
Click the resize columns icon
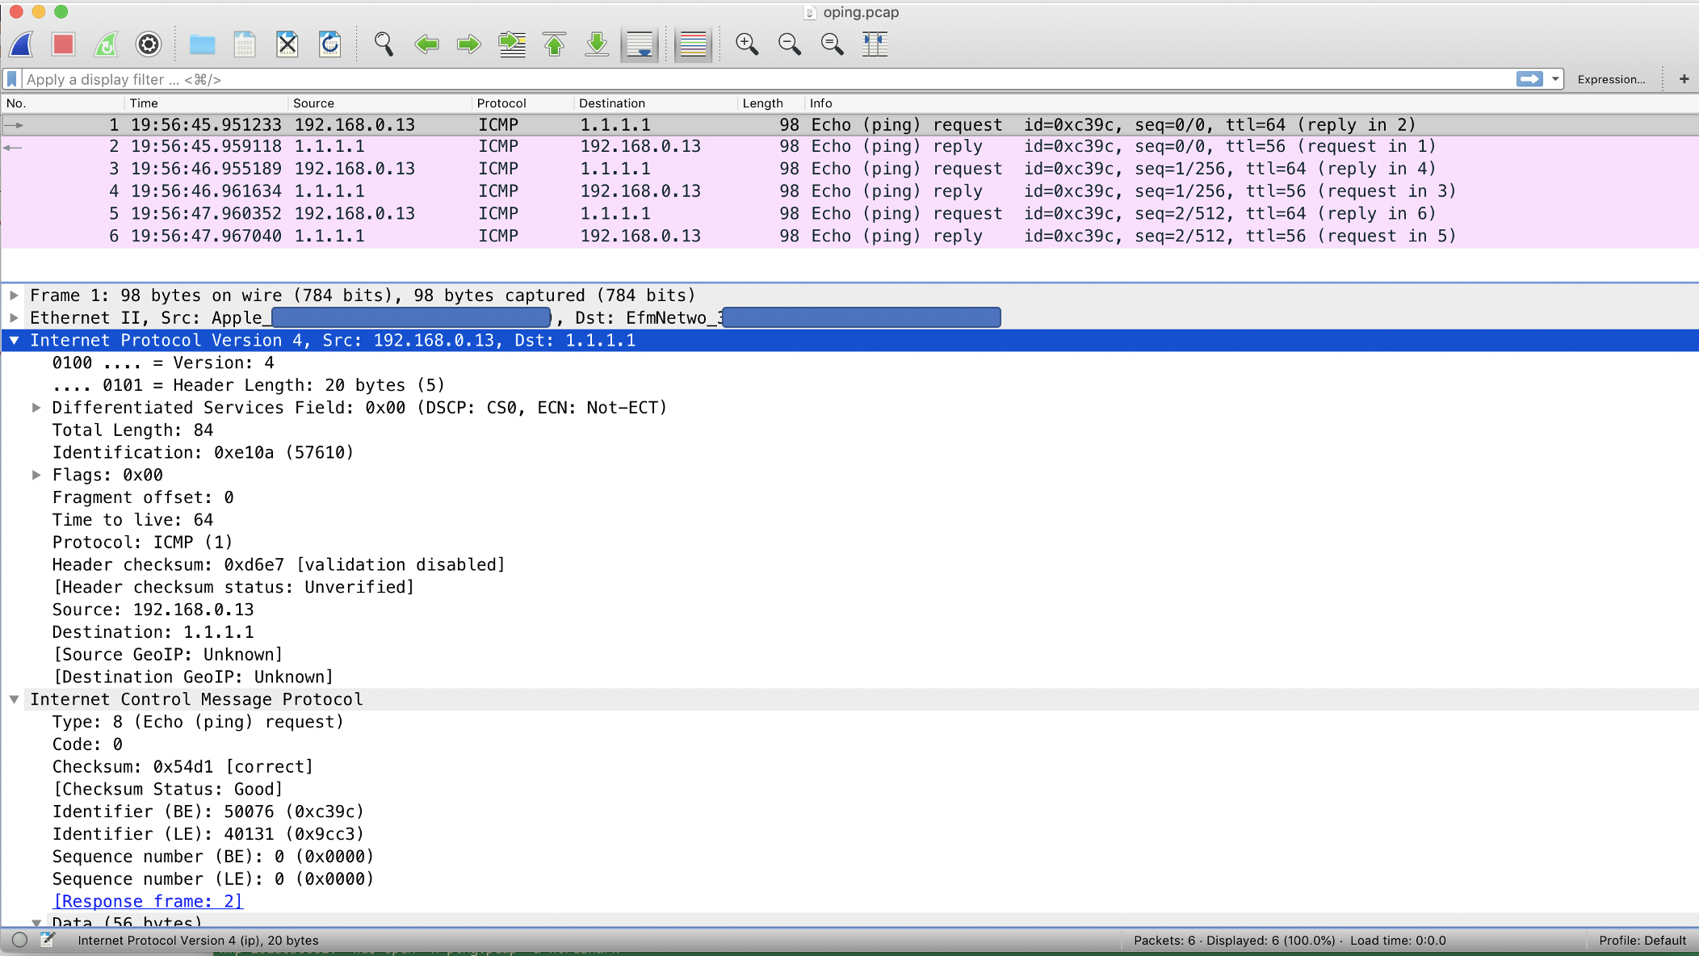(x=875, y=44)
